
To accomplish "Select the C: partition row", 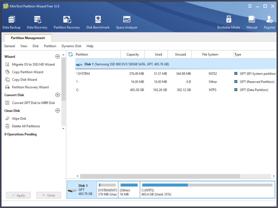I will pos(176,90).
